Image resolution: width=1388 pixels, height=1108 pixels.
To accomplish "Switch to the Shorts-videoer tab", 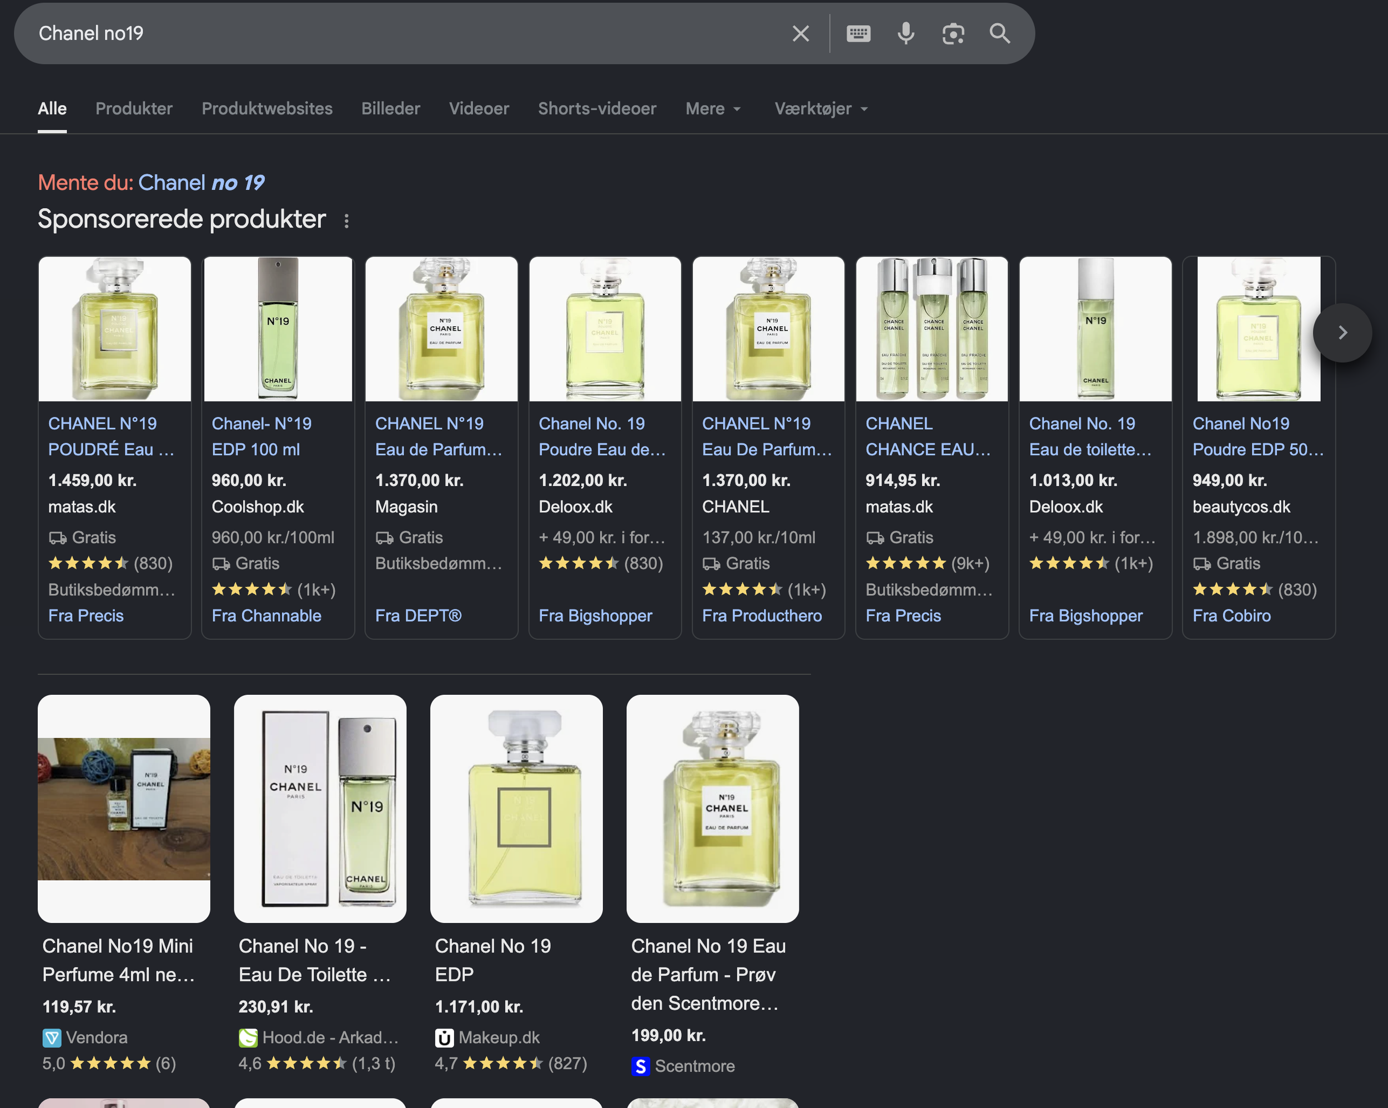I will tap(597, 109).
